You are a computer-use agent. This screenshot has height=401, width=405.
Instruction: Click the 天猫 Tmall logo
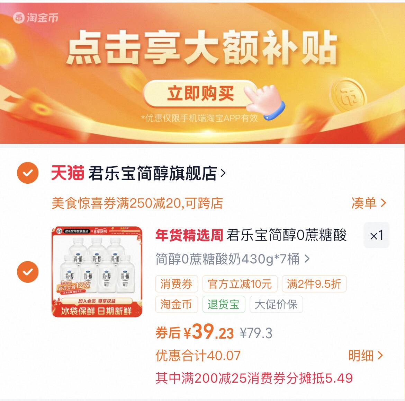(x=67, y=173)
